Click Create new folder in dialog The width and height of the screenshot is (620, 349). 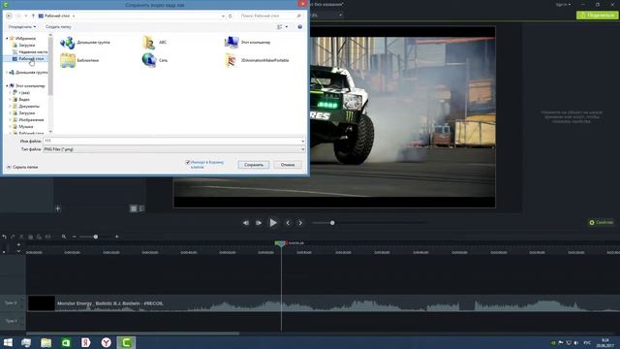pyautogui.click(x=58, y=27)
